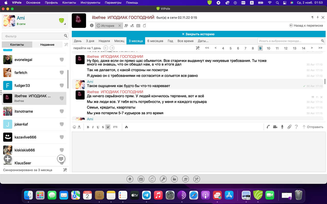Screen dimensions: 327x204
Task: Select the 3 дня period tab
Action: click(90, 41)
